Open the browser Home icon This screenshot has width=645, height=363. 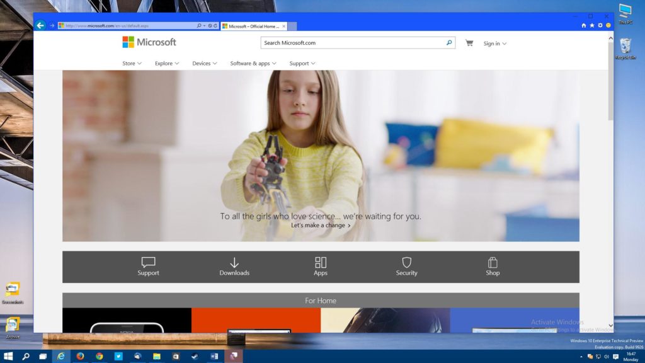[583, 25]
